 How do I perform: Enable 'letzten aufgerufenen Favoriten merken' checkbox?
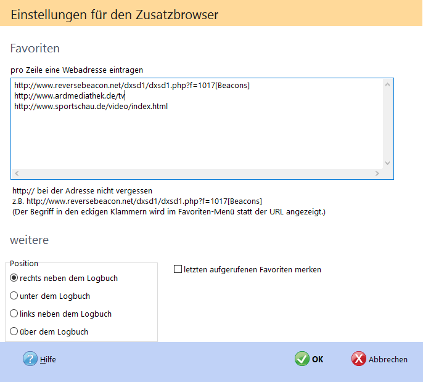click(178, 269)
